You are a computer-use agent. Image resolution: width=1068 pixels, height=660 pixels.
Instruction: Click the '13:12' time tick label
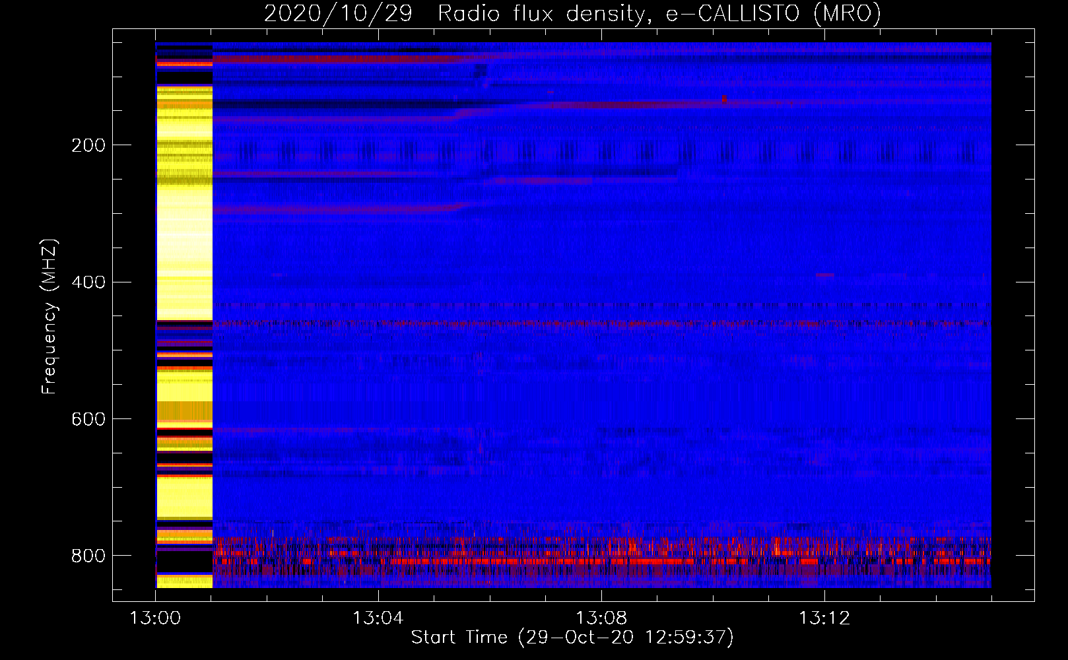824,618
